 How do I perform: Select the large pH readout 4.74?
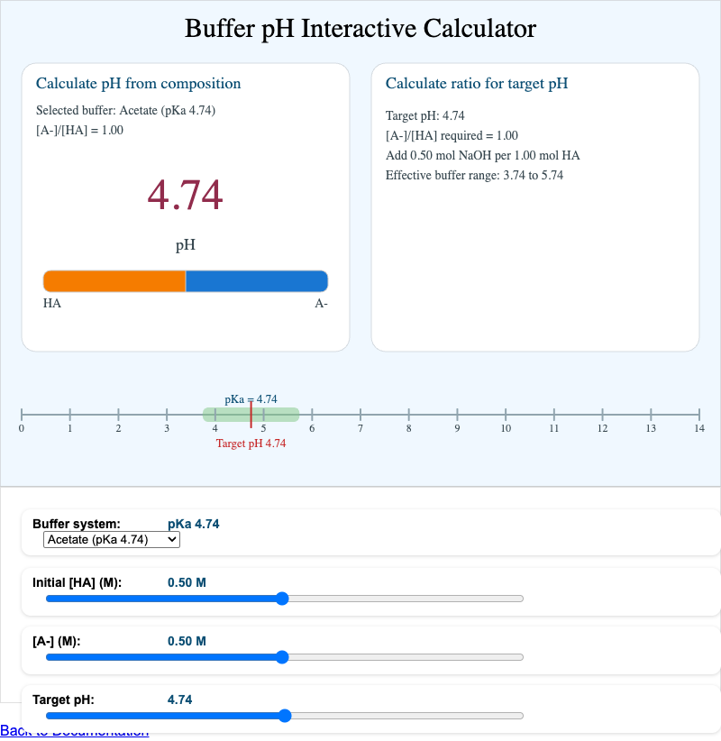click(x=185, y=195)
